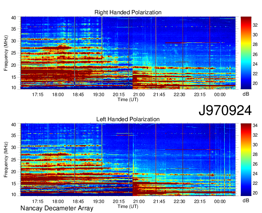Image resolution: width=262 pixels, height=213 pixels.
Task: Click the 35 frequency tick on Left Handed plot
Action: pos(13,135)
